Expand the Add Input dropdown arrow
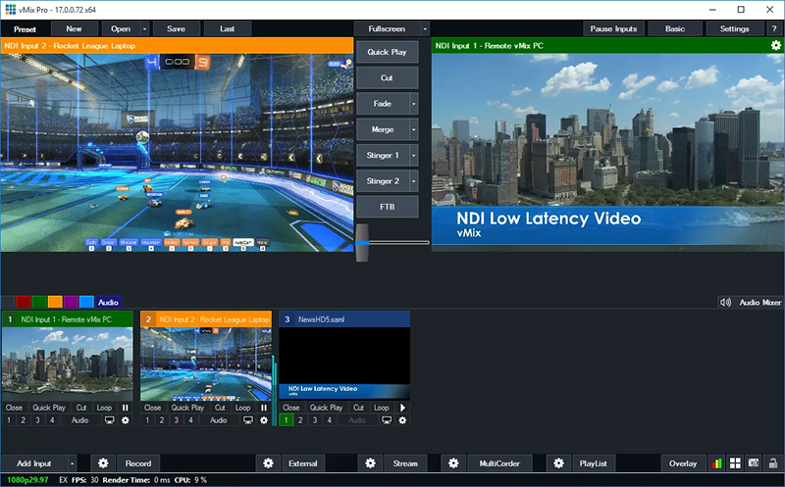 click(x=72, y=463)
